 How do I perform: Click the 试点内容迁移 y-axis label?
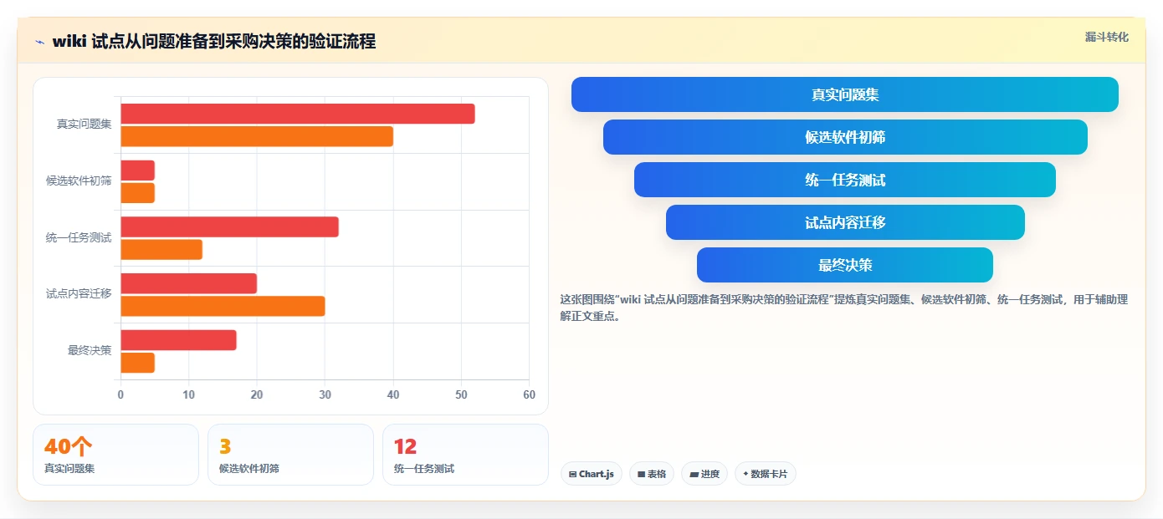click(x=79, y=294)
